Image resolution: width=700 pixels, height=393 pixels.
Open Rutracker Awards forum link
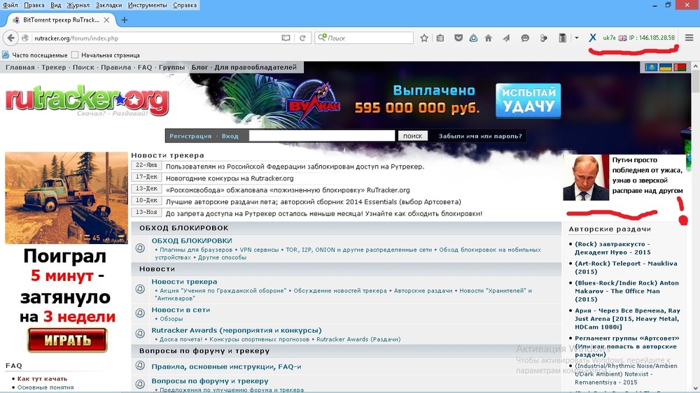(236, 330)
